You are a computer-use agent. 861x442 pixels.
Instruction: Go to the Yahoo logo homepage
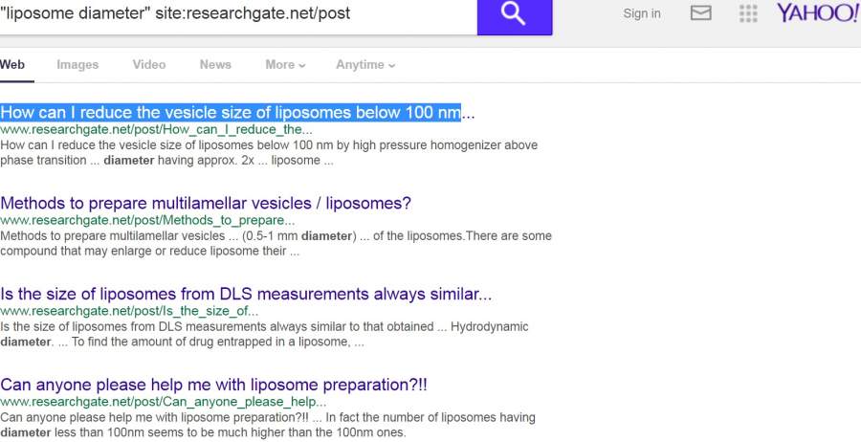[818, 13]
